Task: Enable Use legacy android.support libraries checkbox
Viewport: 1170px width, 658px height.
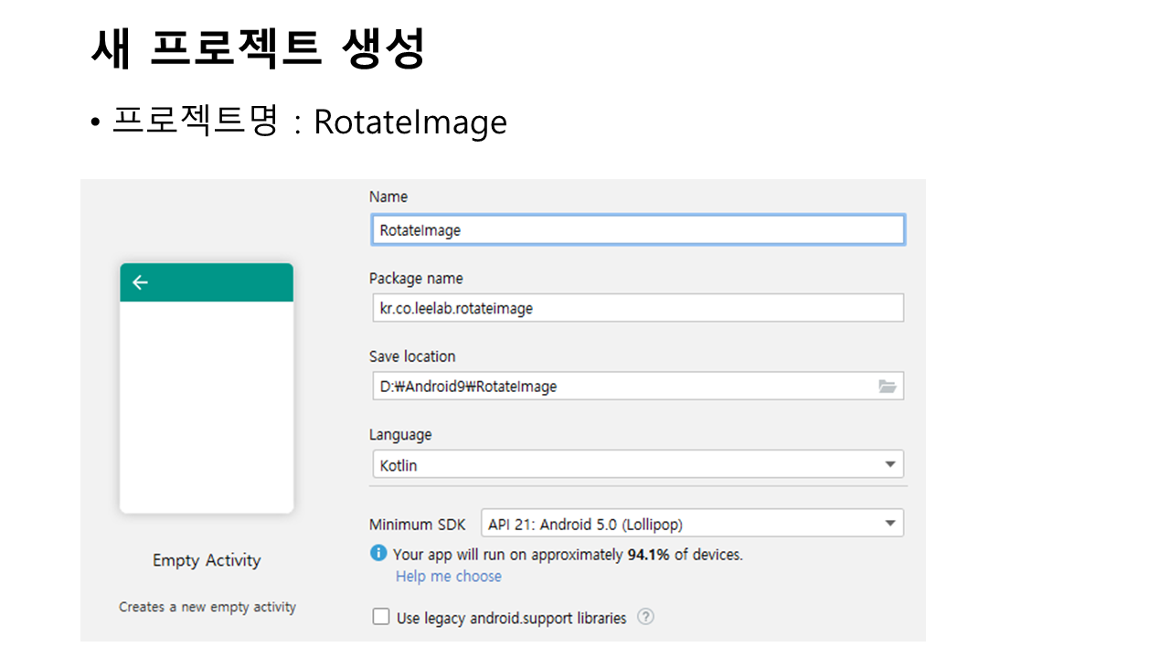Action: pyautogui.click(x=381, y=617)
